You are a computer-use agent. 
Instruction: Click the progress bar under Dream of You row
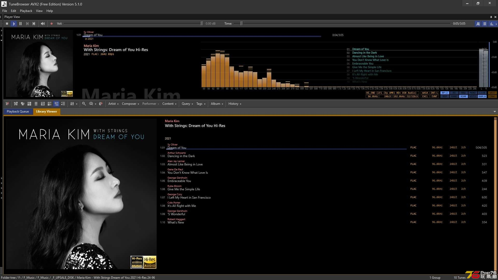point(286,149)
